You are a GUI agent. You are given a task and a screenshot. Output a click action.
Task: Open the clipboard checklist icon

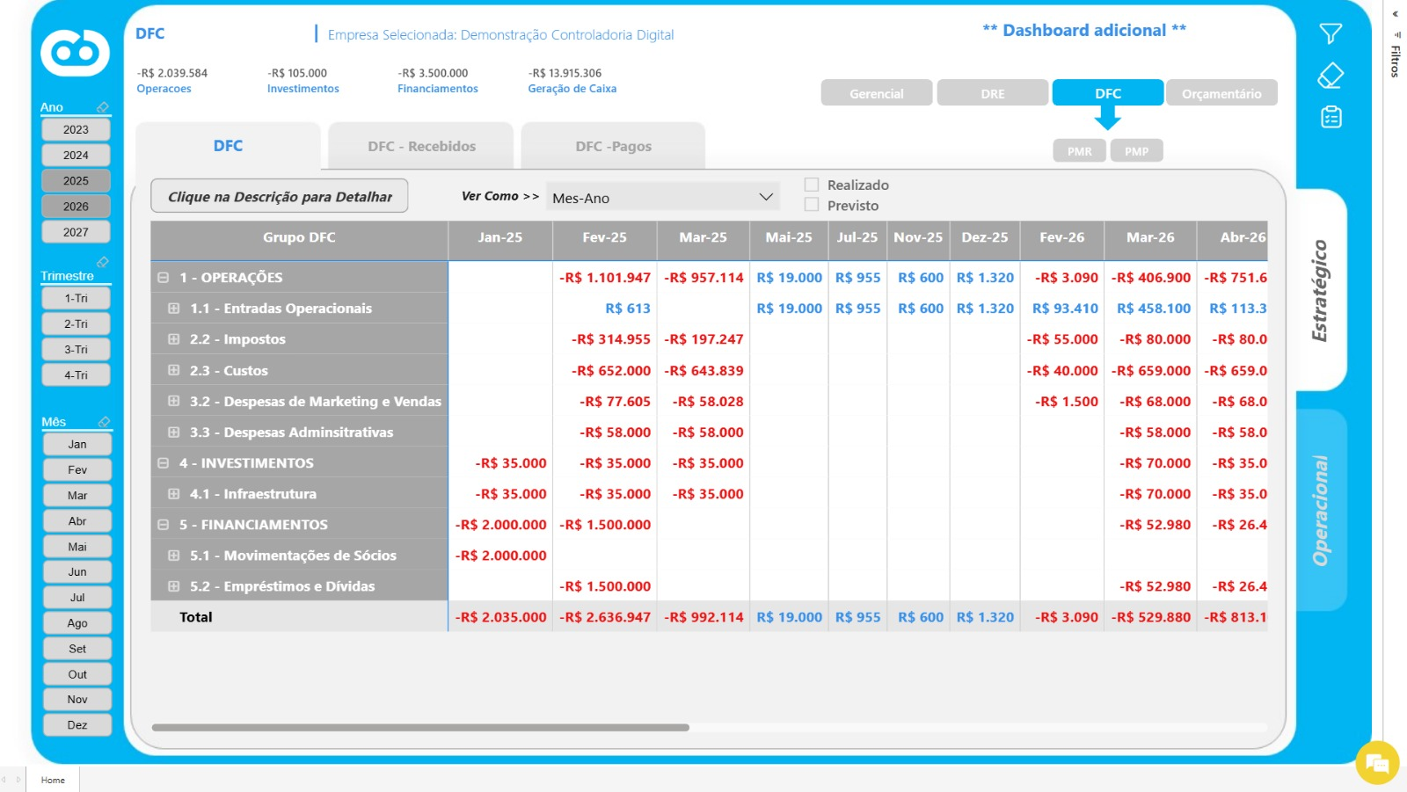[x=1331, y=117]
